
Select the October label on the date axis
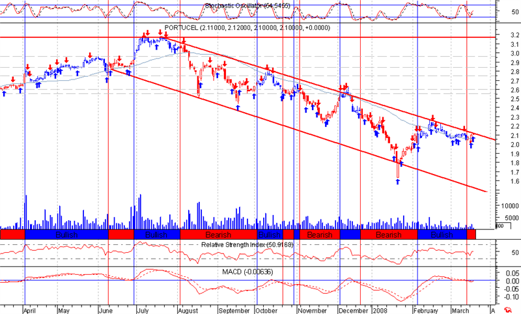266,311
